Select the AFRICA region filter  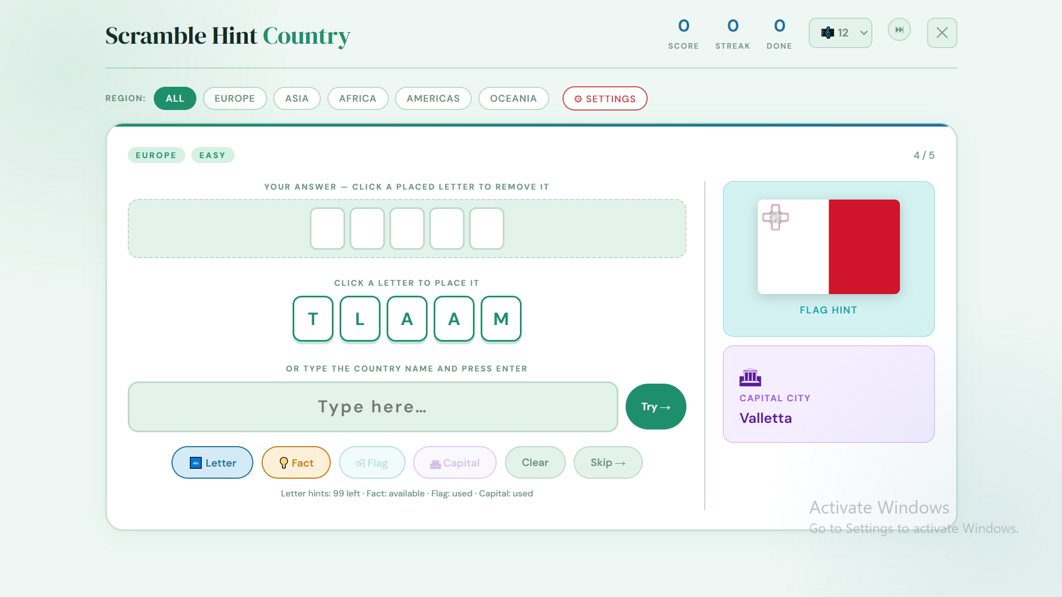(x=358, y=98)
